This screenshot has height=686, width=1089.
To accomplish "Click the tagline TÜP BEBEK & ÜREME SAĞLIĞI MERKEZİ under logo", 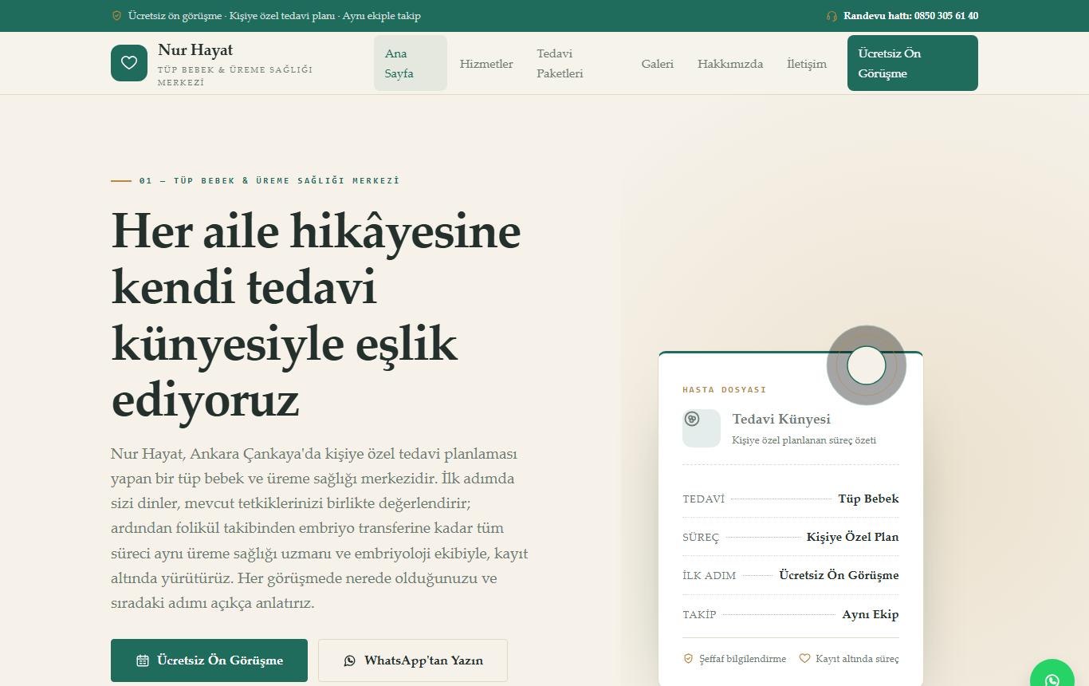I will (x=235, y=76).
